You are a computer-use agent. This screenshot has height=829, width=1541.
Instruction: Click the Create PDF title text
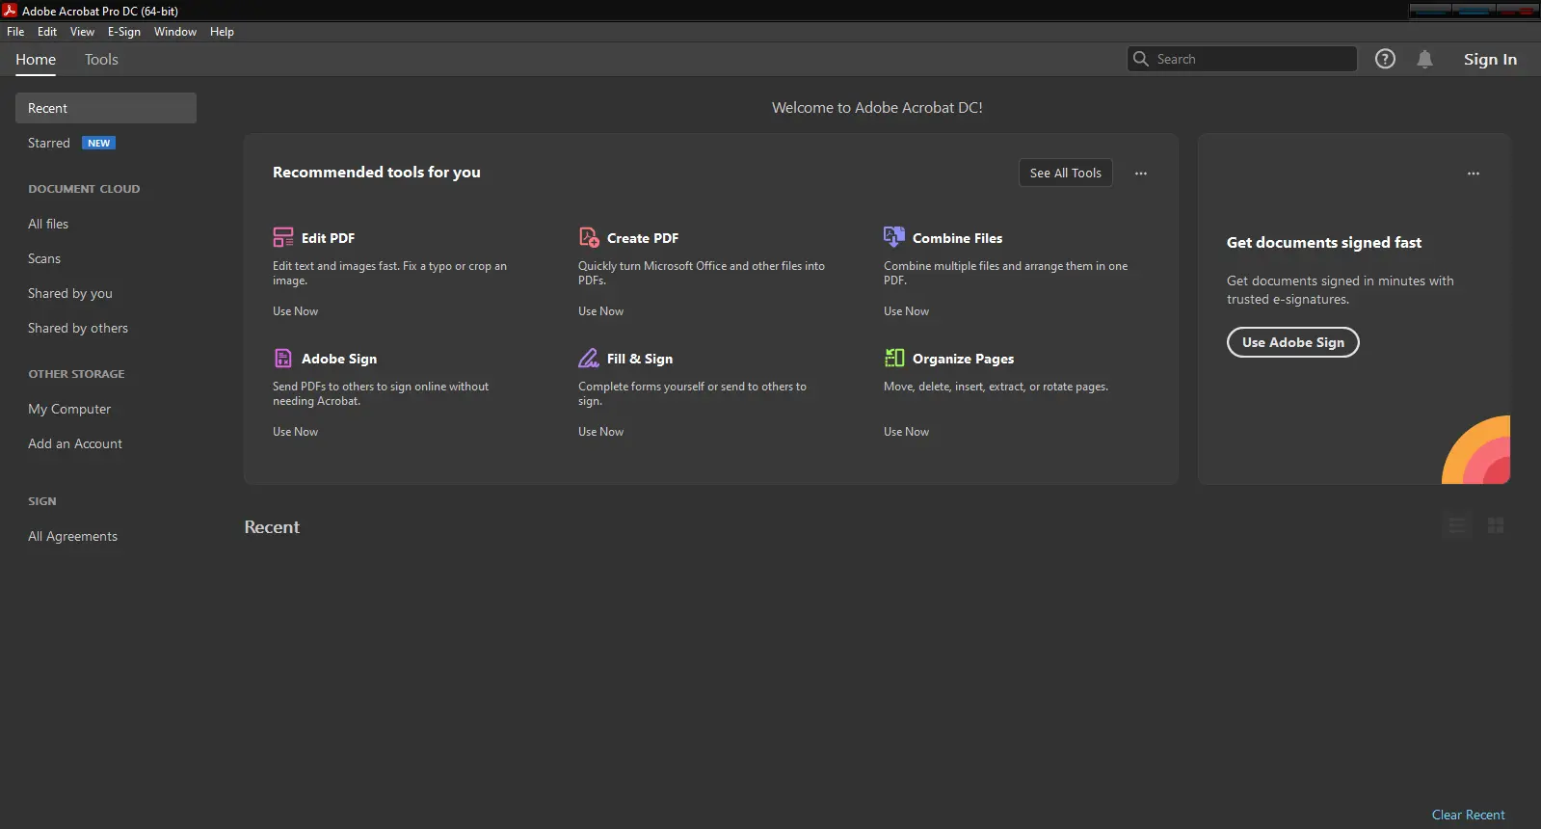(643, 238)
